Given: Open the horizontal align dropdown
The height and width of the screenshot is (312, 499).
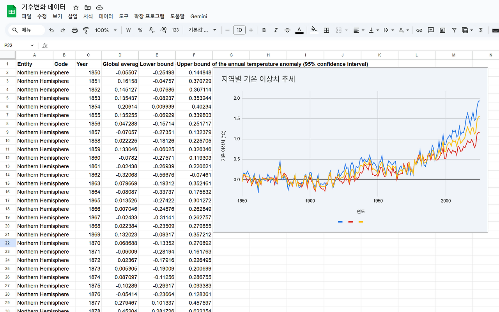Looking at the screenshot, I should [359, 30].
